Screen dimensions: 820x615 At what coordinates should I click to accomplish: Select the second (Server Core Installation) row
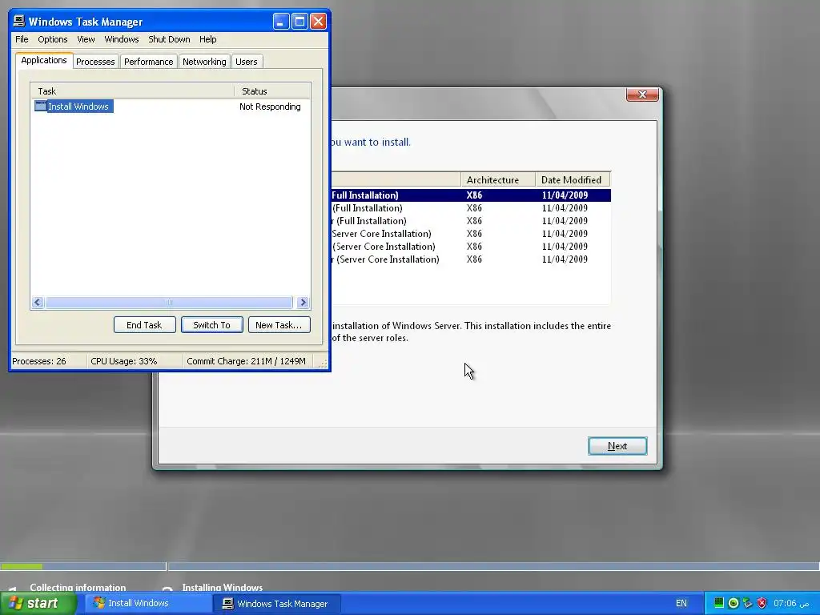pyautogui.click(x=471, y=247)
